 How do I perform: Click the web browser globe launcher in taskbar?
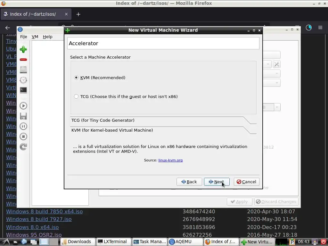(24, 242)
